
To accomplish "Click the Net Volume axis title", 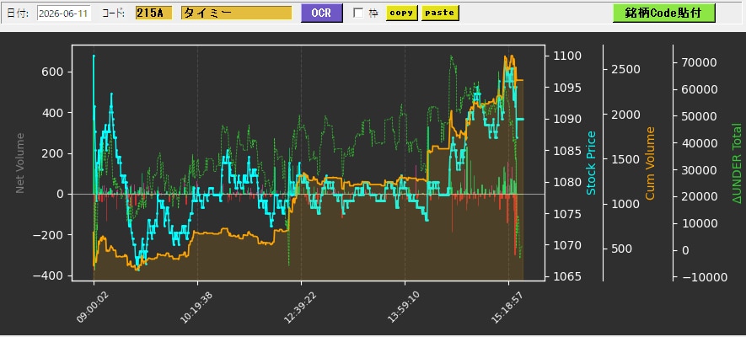I will pyautogui.click(x=19, y=163).
